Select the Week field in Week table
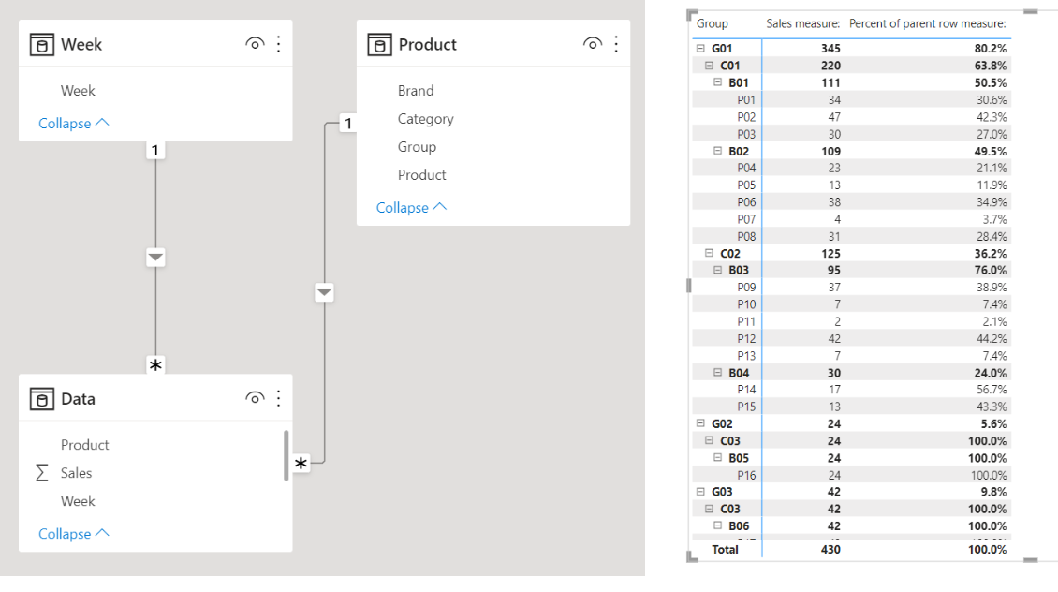Screen dimensions: 1058x592 (x=78, y=91)
